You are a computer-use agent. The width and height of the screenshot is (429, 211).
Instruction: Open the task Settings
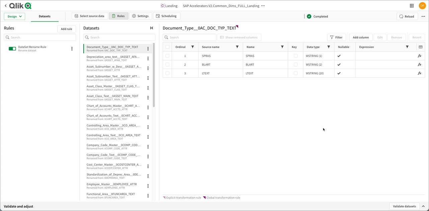coord(141,16)
